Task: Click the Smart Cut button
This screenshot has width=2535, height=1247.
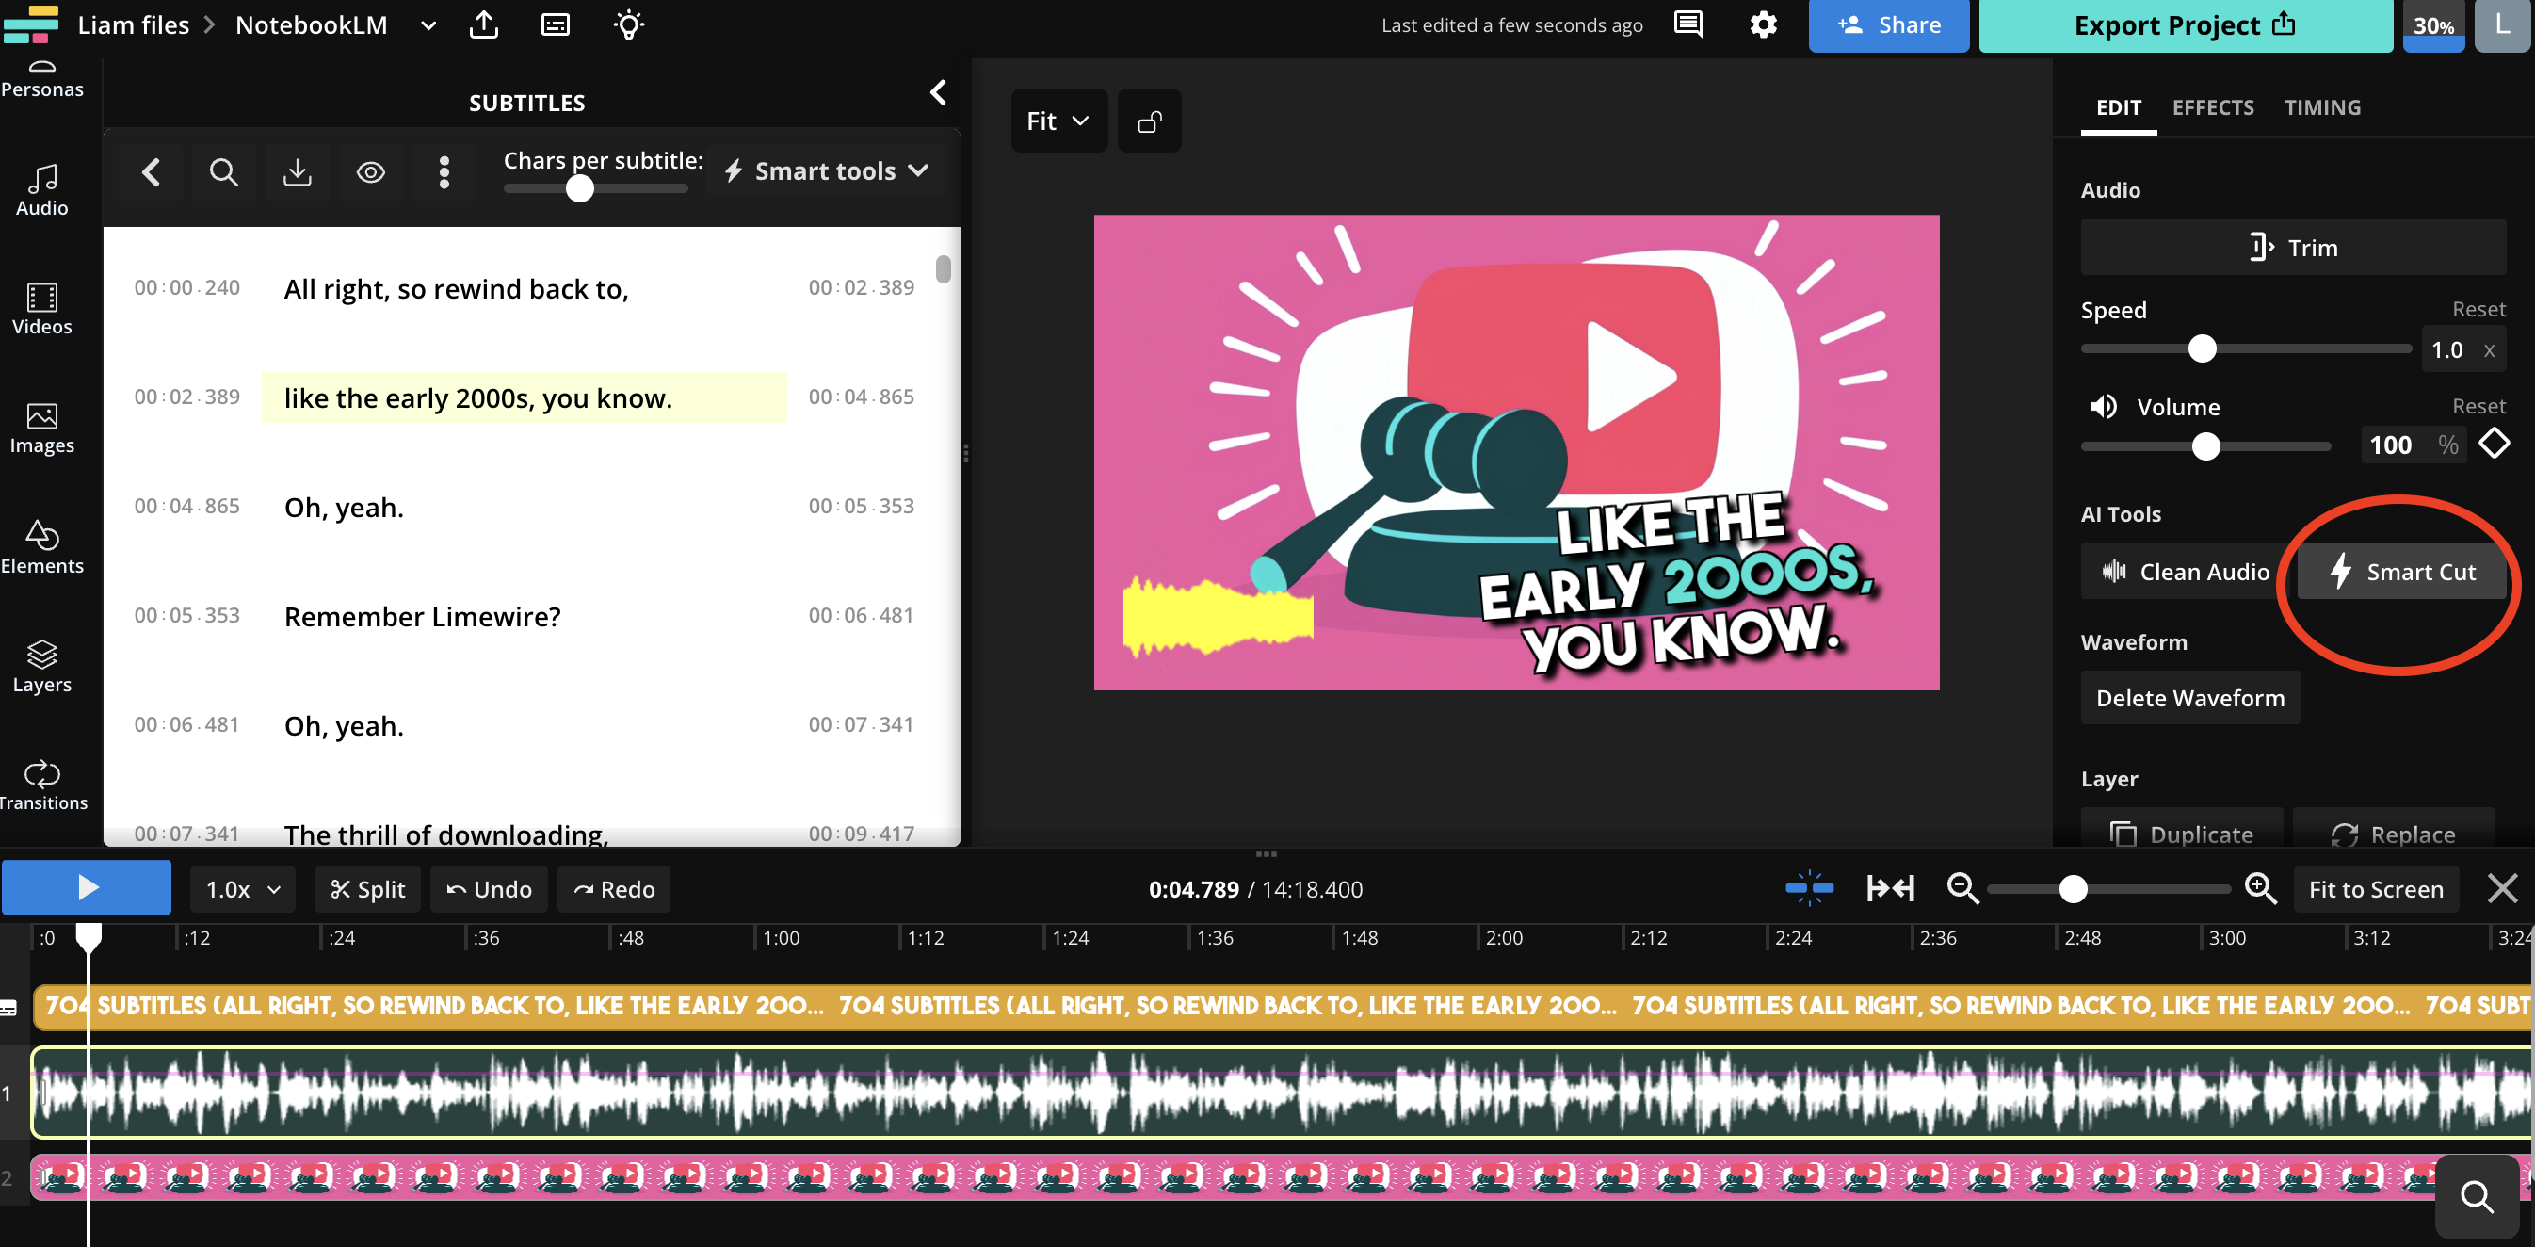Action: click(x=2401, y=571)
